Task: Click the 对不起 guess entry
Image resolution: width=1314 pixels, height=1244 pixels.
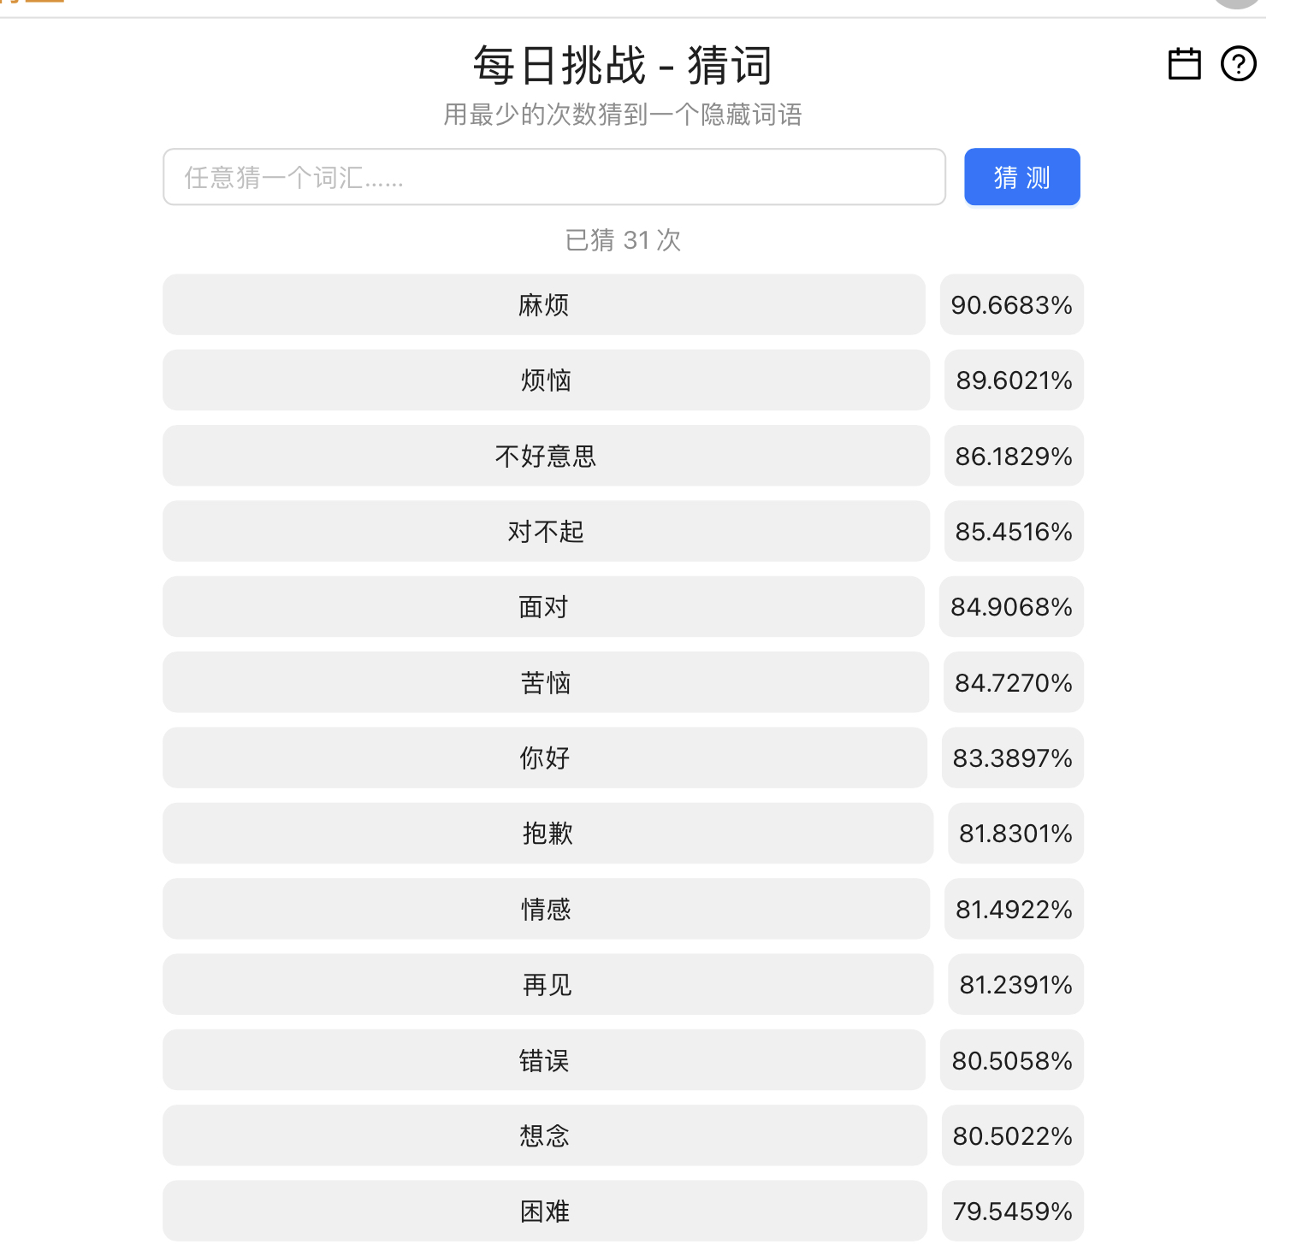Action: click(546, 532)
